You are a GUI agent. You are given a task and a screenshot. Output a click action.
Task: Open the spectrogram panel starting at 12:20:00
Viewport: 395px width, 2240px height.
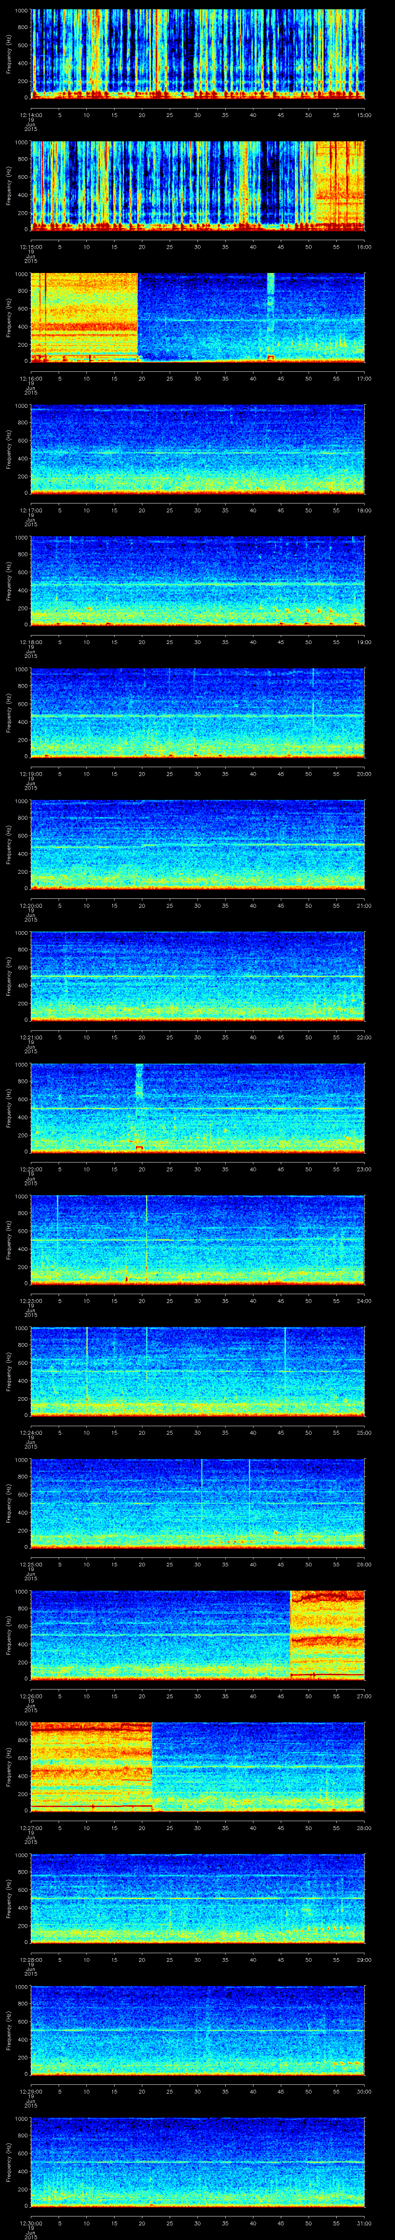click(197, 845)
